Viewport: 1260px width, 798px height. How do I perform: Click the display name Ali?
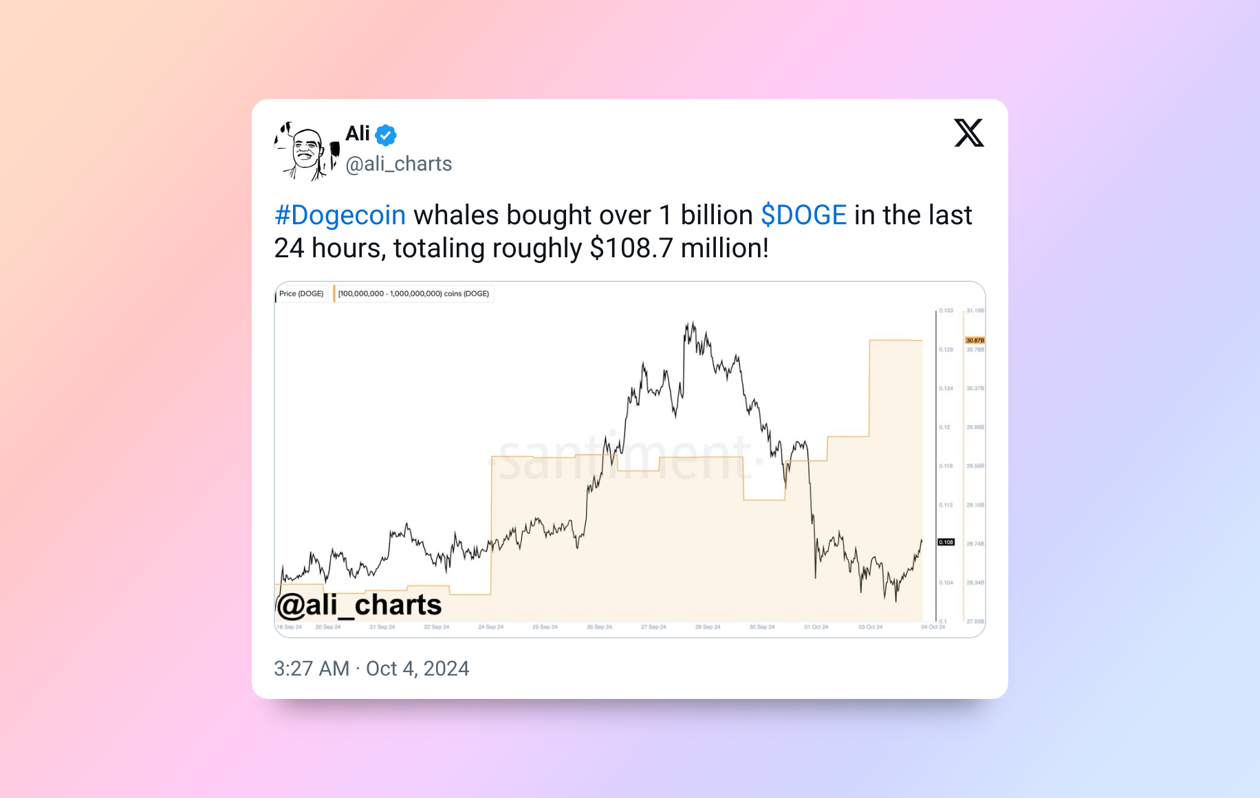[358, 133]
